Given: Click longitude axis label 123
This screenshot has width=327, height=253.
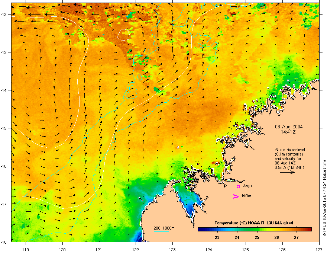Looking at the screenshot, I should click(x=172, y=249).
